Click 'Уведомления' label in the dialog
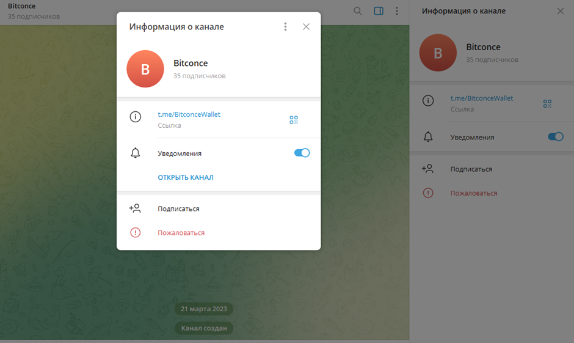This screenshot has width=574, height=343. click(x=180, y=153)
